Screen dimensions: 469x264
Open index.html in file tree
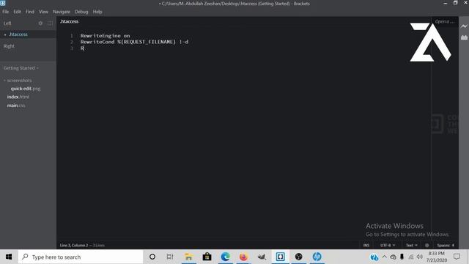coord(18,97)
